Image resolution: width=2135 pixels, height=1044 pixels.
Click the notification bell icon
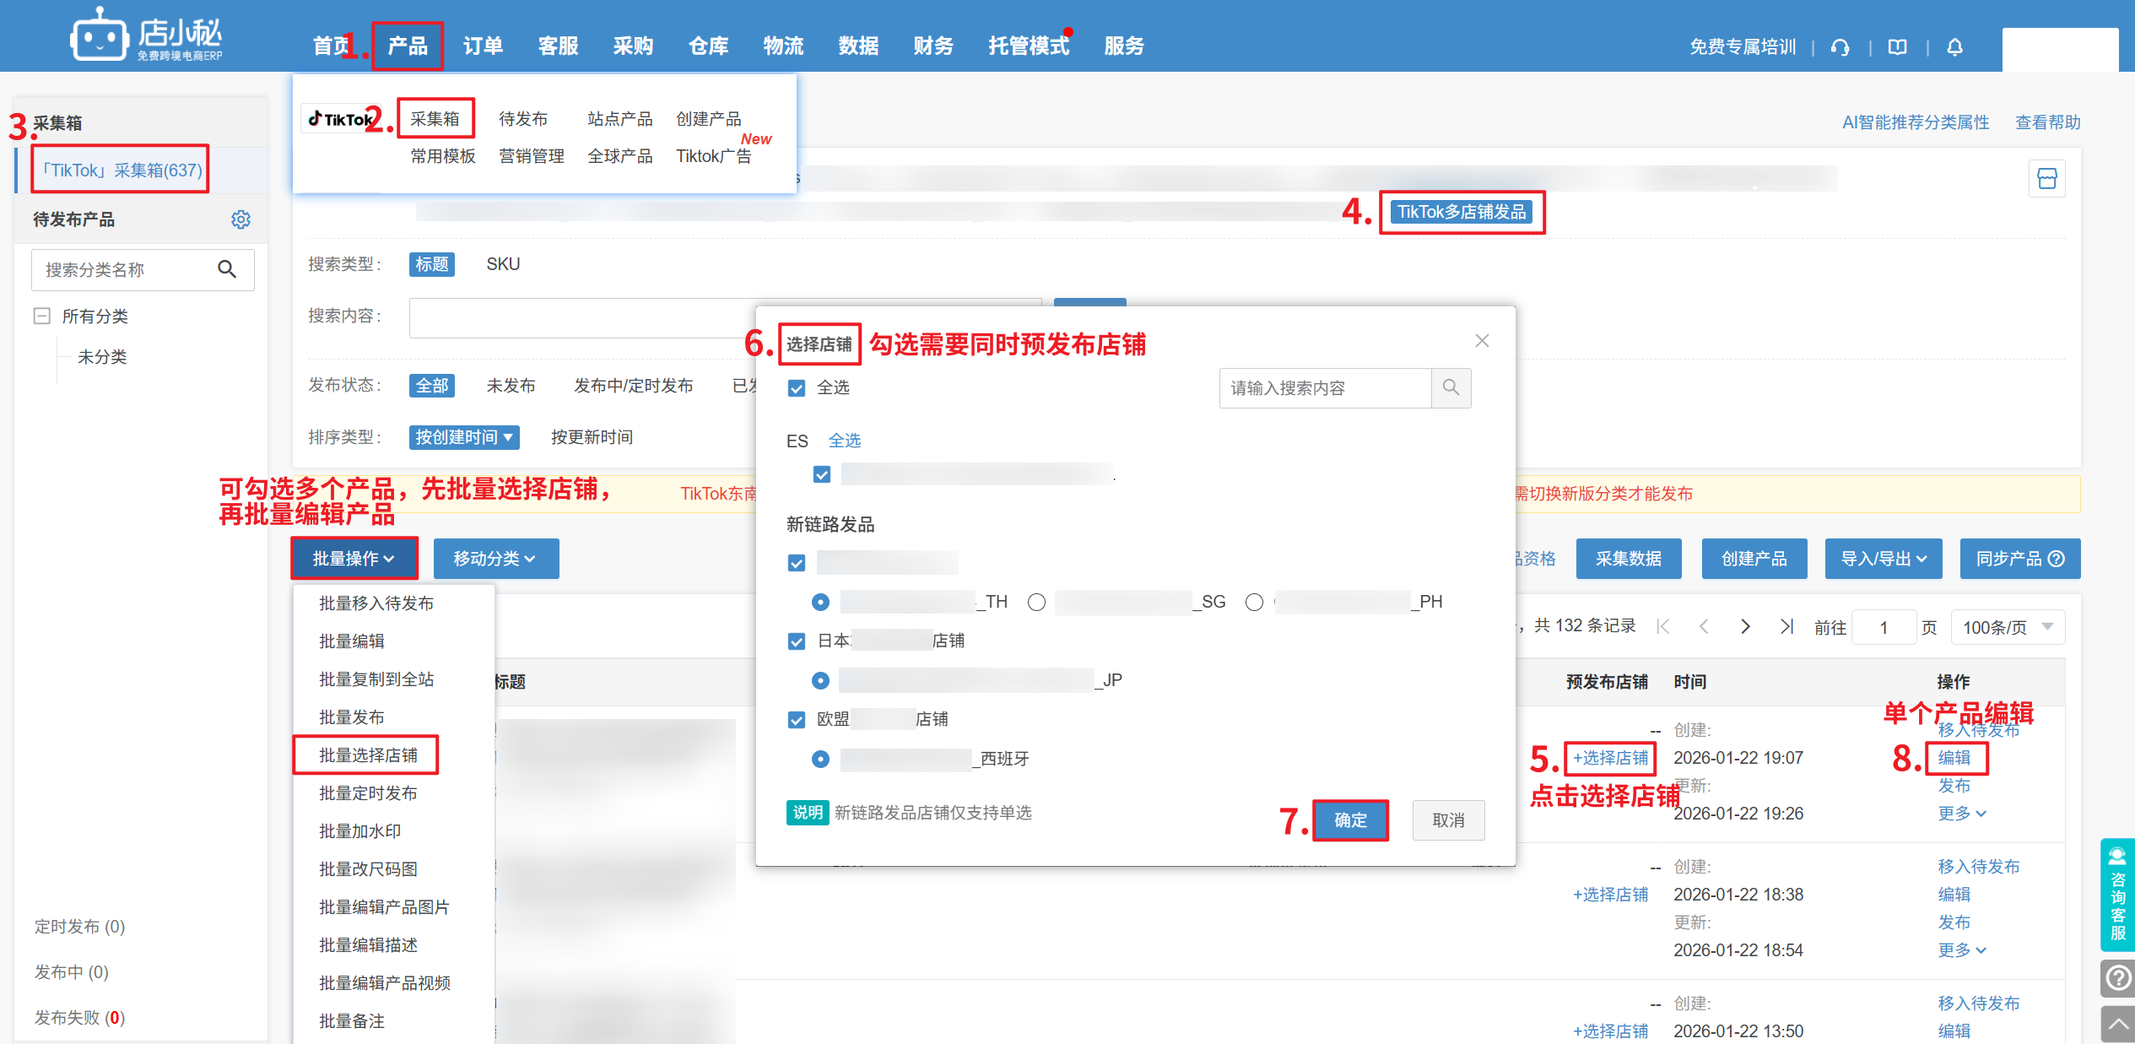(1954, 47)
